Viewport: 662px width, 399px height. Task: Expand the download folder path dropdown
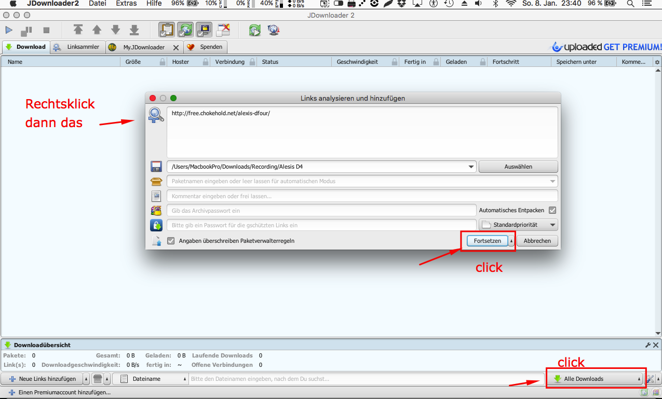471,167
